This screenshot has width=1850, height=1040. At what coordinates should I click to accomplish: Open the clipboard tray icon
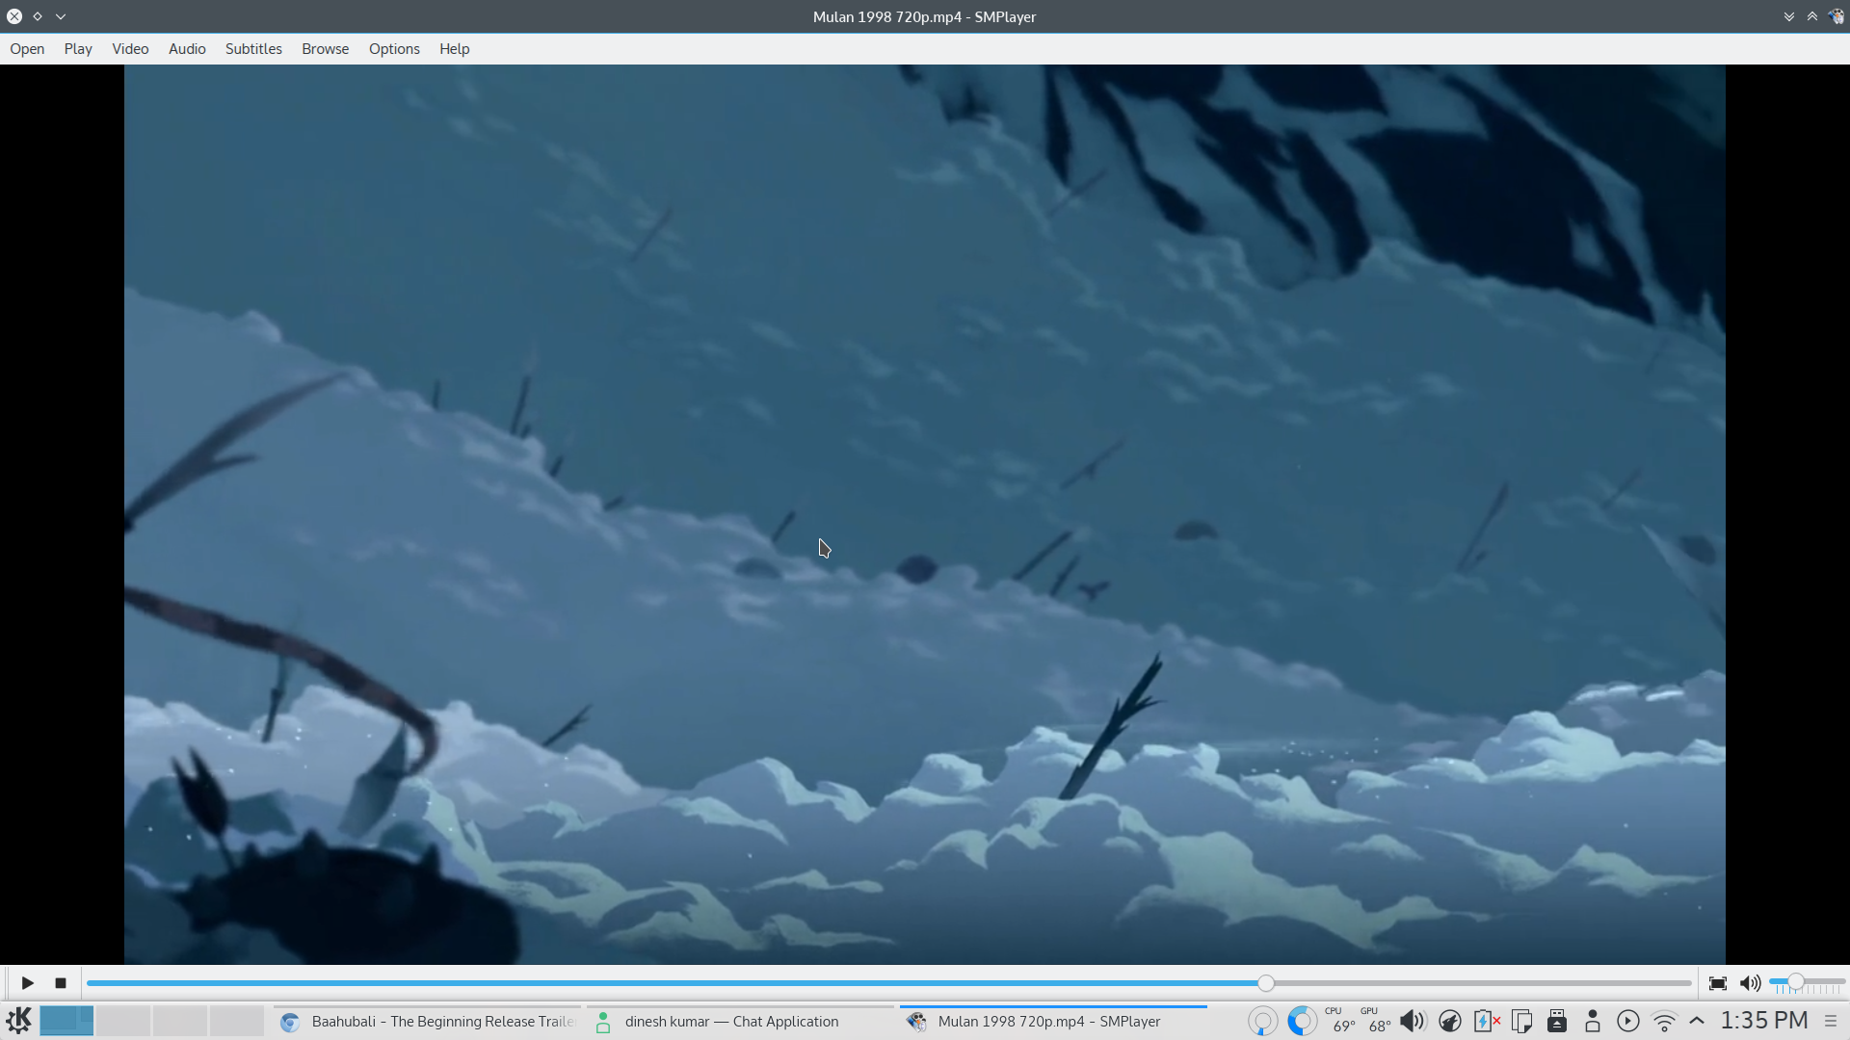[x=1521, y=1021]
